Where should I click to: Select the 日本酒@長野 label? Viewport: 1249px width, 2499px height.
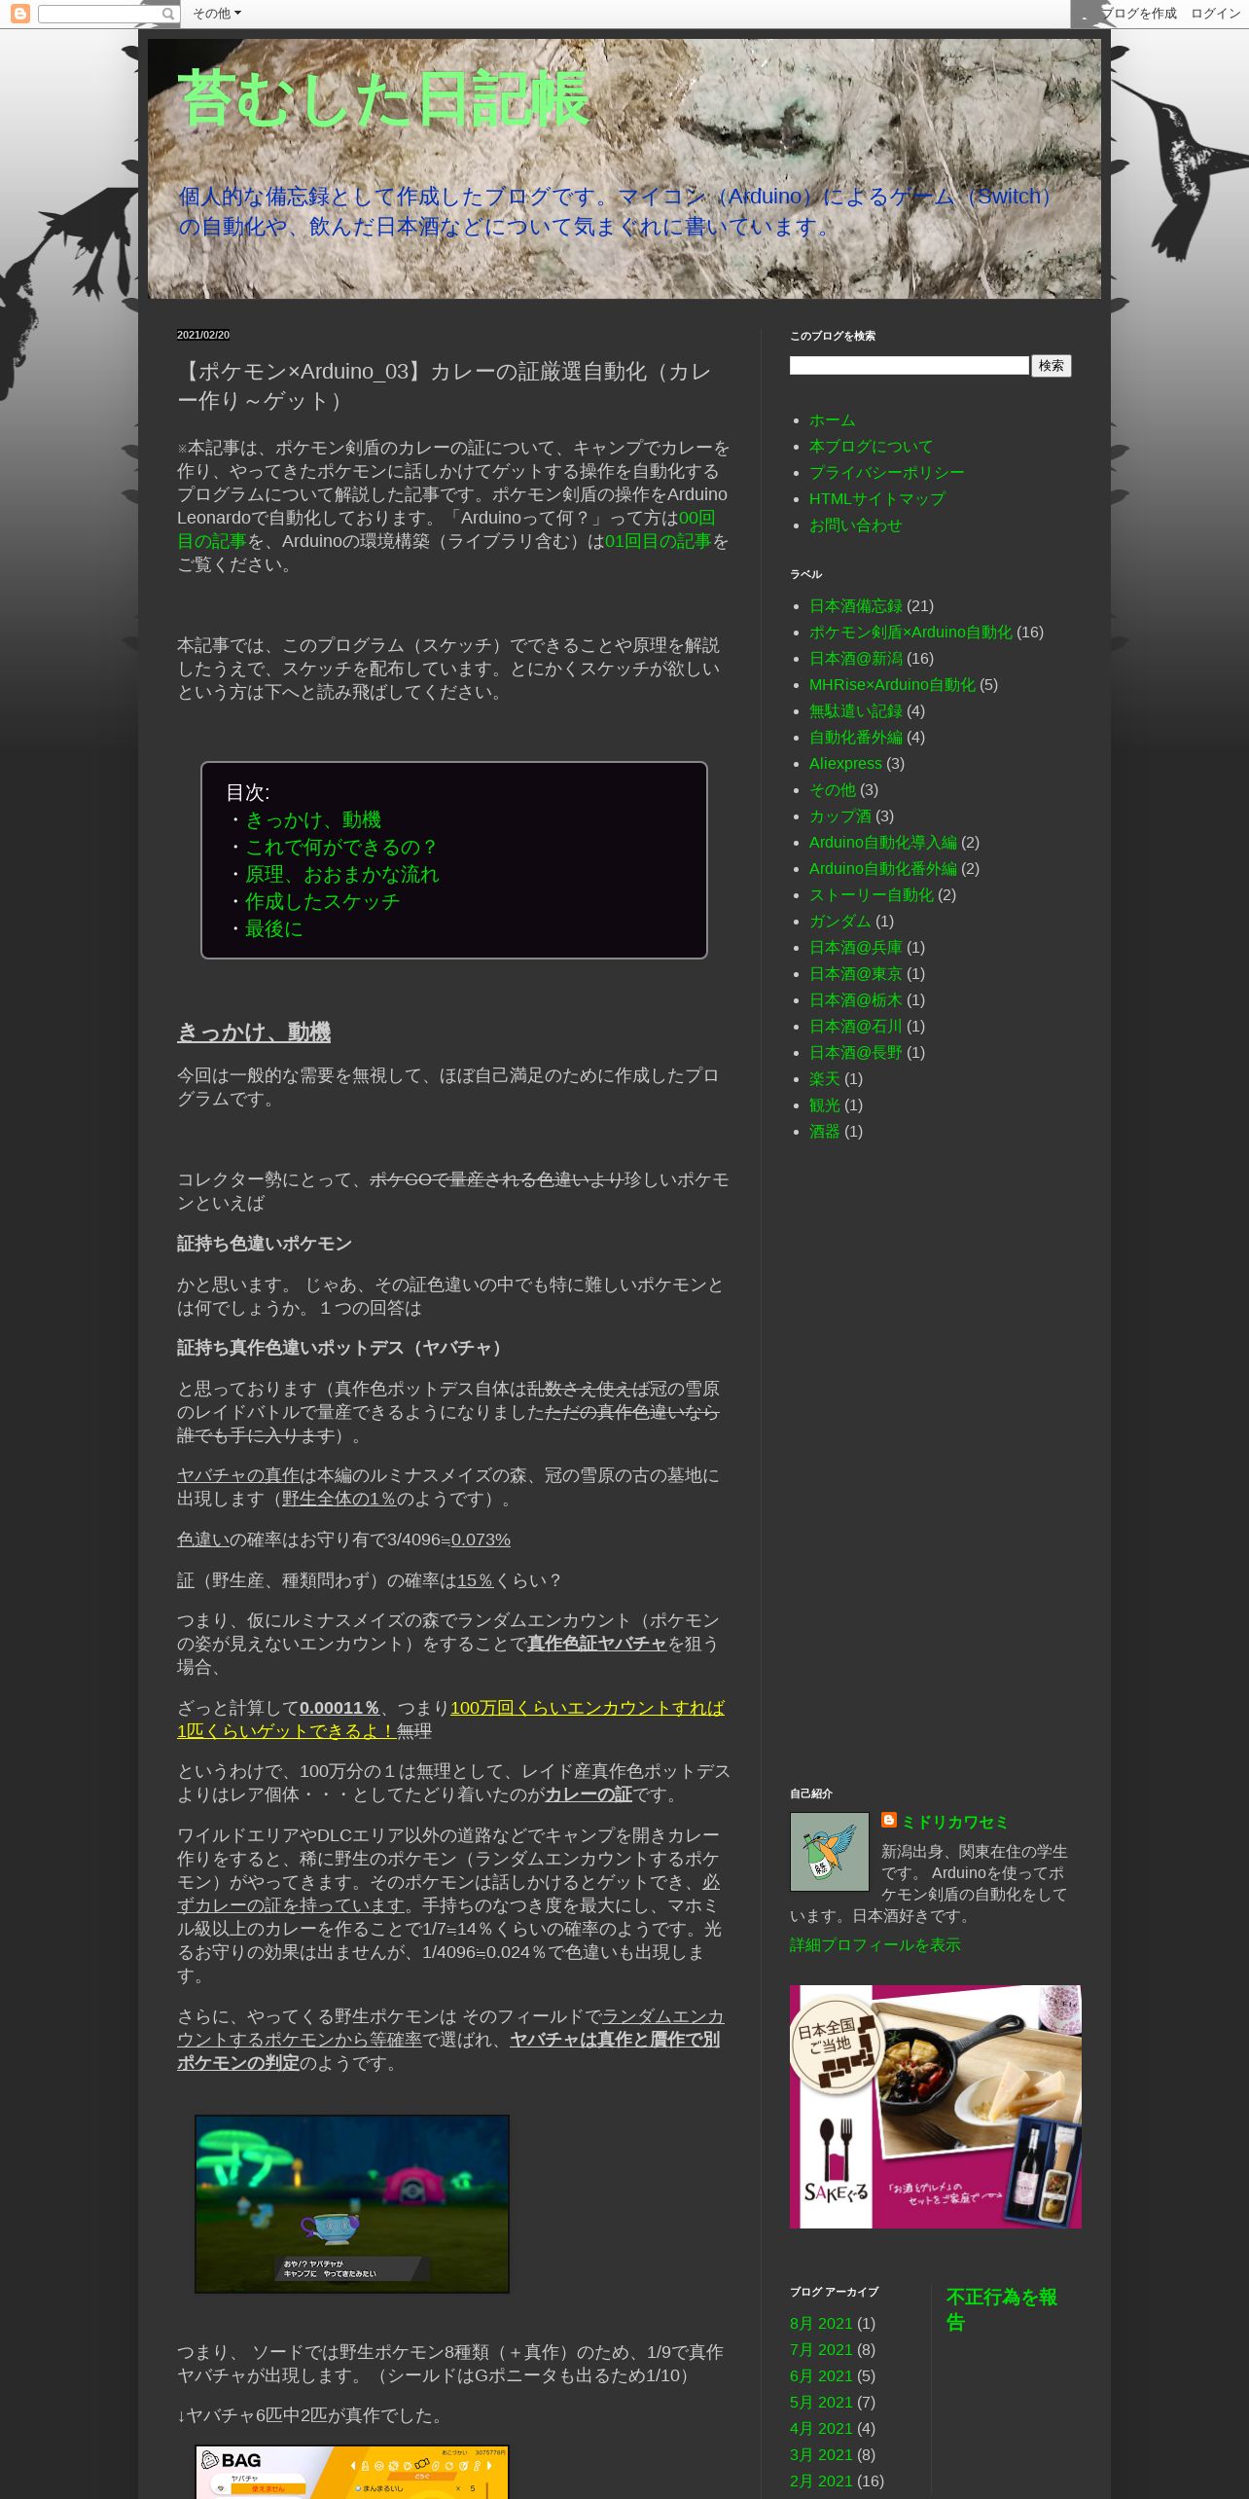pyautogui.click(x=855, y=1053)
